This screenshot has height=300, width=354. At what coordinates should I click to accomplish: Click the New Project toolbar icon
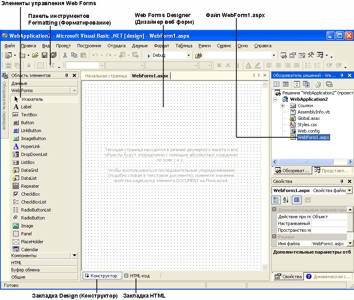(x=8, y=55)
